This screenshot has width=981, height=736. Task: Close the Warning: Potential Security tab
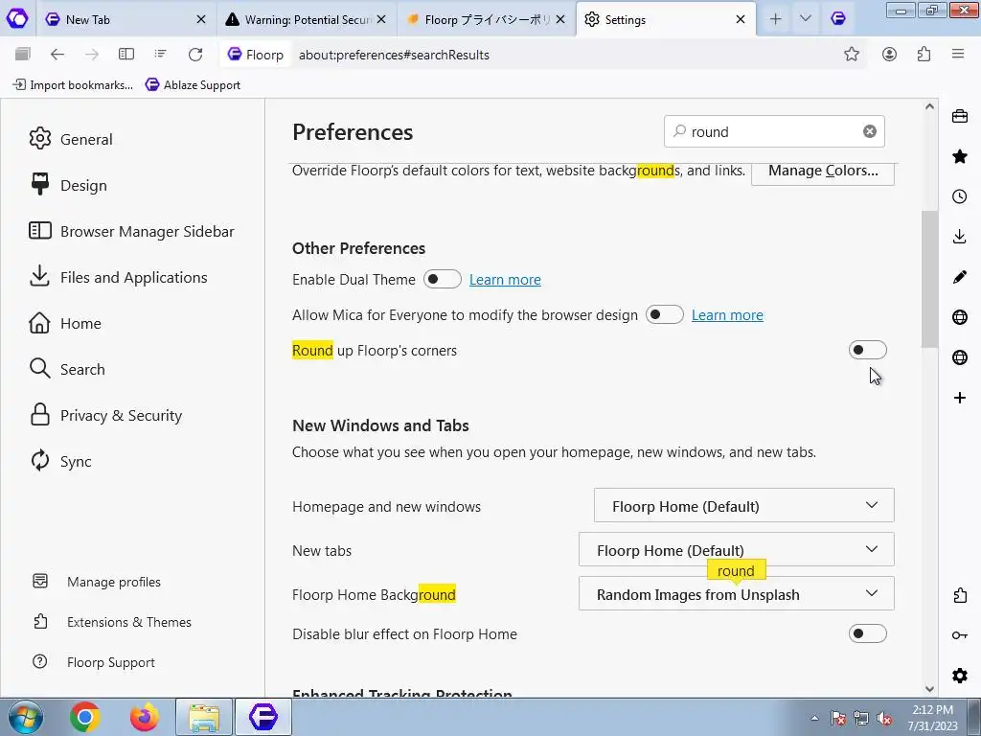(x=381, y=19)
